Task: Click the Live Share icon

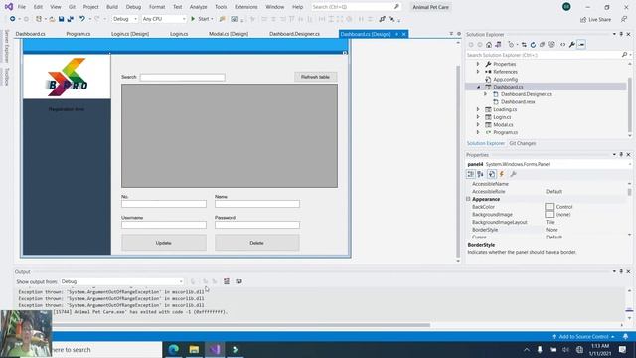Action: pos(583,20)
